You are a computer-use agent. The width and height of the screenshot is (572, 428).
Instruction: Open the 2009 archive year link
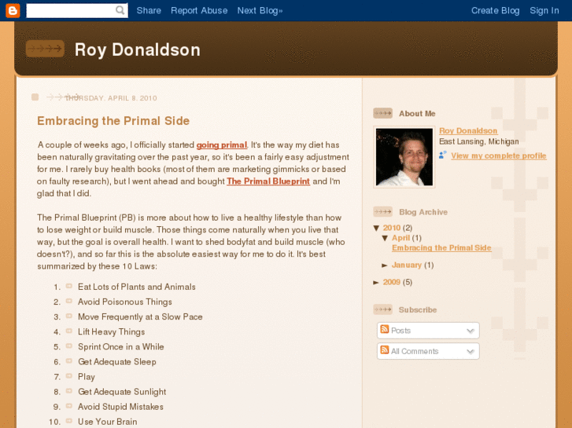pyautogui.click(x=392, y=282)
